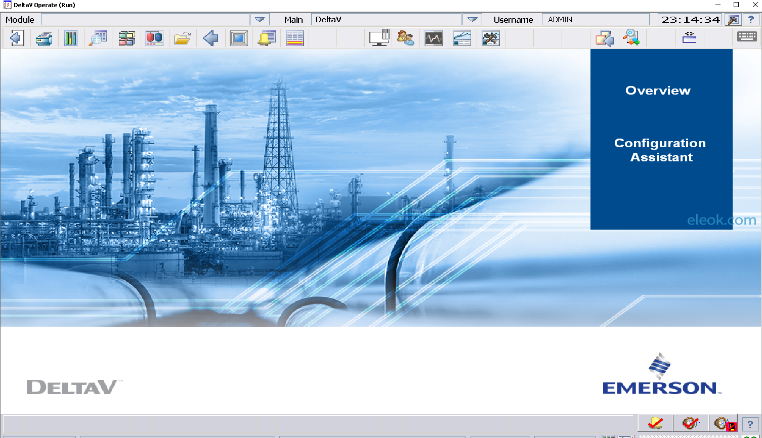Open the waveform trend monitor icon
Viewport: 762px width, 438px height.
pyautogui.click(x=434, y=38)
